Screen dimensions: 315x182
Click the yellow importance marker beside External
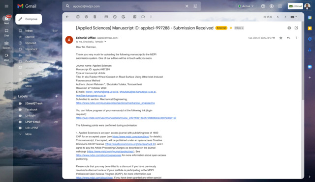click(x=231, y=28)
